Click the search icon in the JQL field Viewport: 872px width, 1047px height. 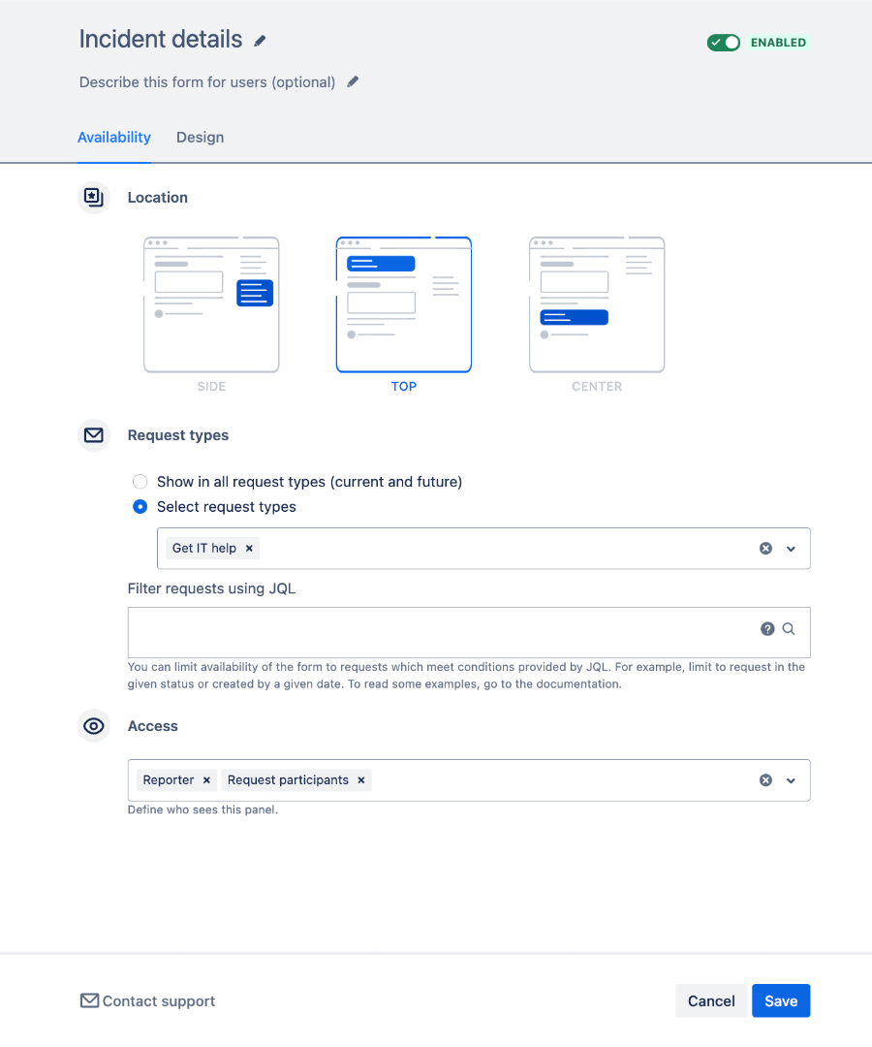(x=787, y=628)
